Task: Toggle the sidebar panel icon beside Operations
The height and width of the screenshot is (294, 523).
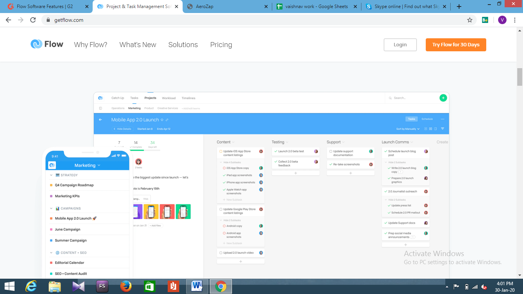Action: pos(101,108)
